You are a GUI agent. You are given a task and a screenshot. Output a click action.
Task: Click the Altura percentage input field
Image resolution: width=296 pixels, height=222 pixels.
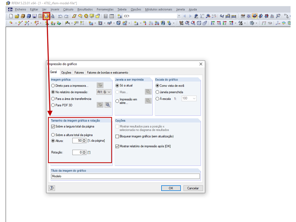tap(78, 141)
